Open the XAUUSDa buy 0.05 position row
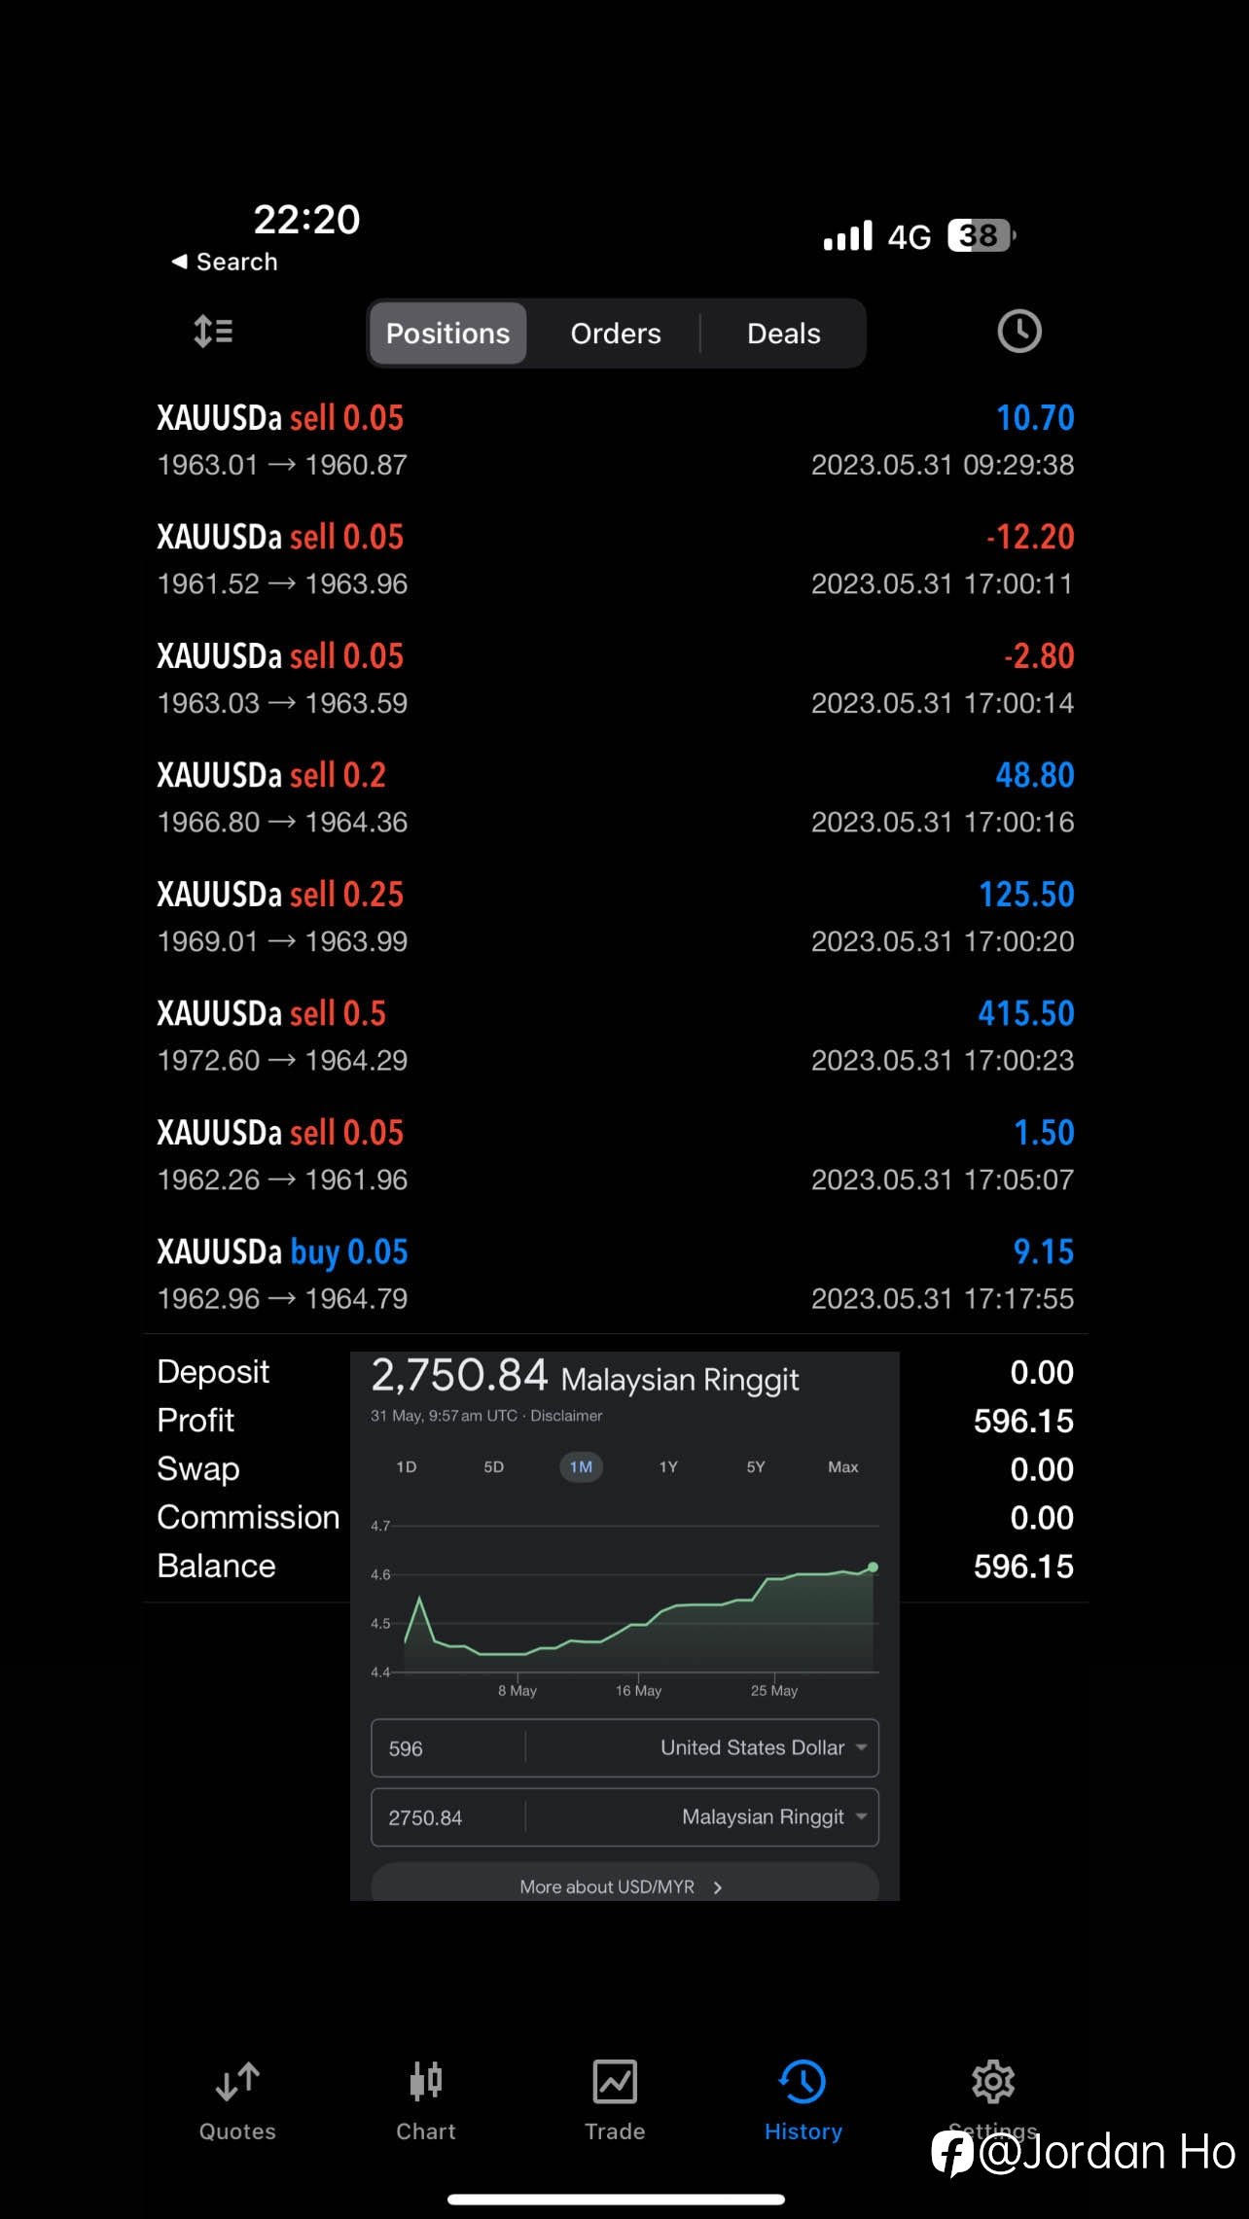 [616, 1274]
